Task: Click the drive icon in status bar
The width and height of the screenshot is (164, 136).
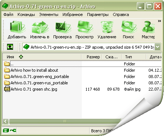Action: 6,130
